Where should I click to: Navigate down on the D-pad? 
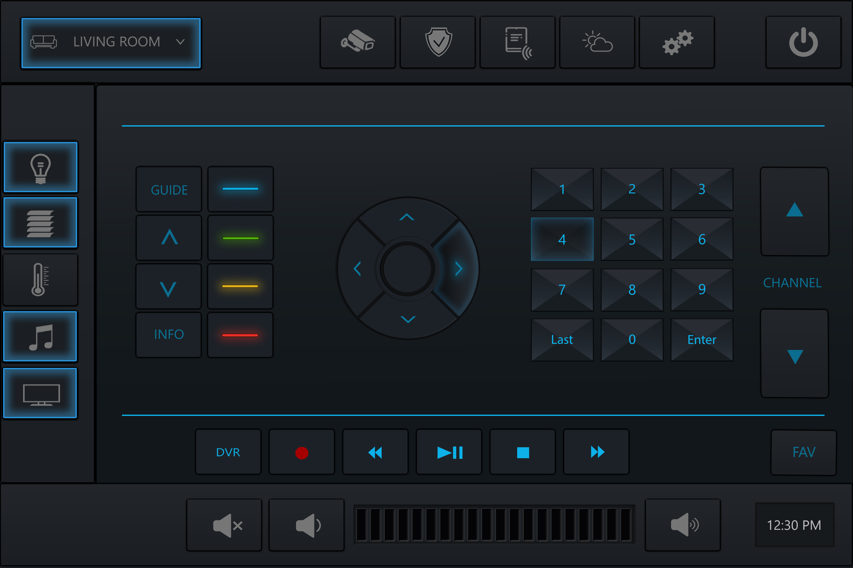408,319
